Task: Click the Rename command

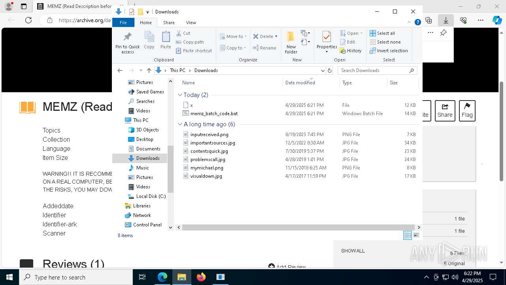Action: pos(264,48)
